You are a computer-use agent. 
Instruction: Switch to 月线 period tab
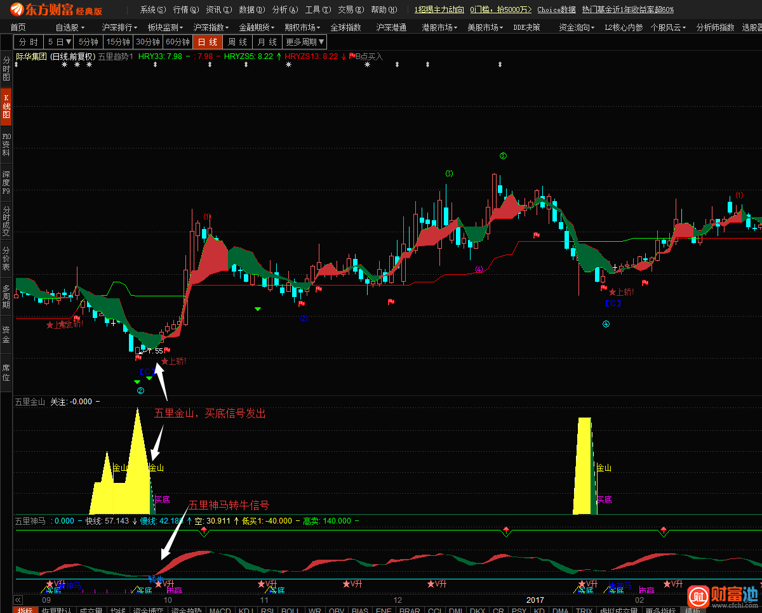[267, 42]
